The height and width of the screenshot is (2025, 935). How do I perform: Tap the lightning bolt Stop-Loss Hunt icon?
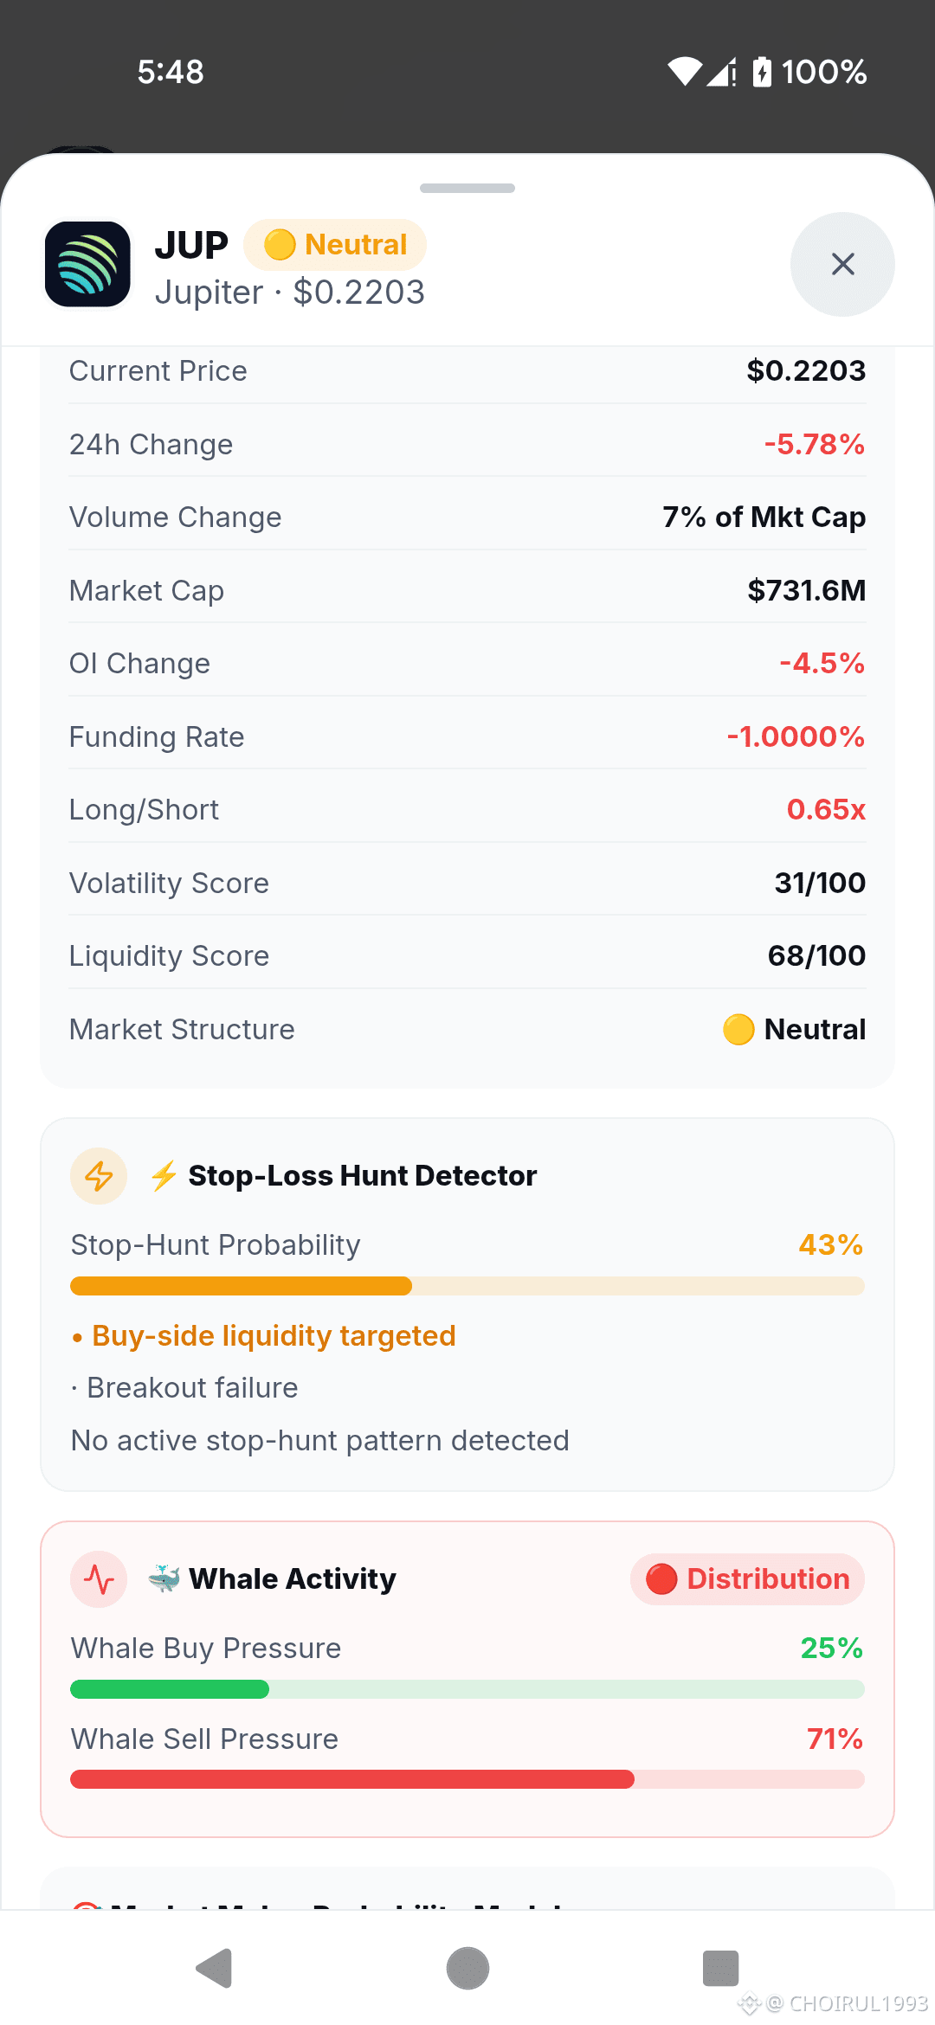(99, 1176)
